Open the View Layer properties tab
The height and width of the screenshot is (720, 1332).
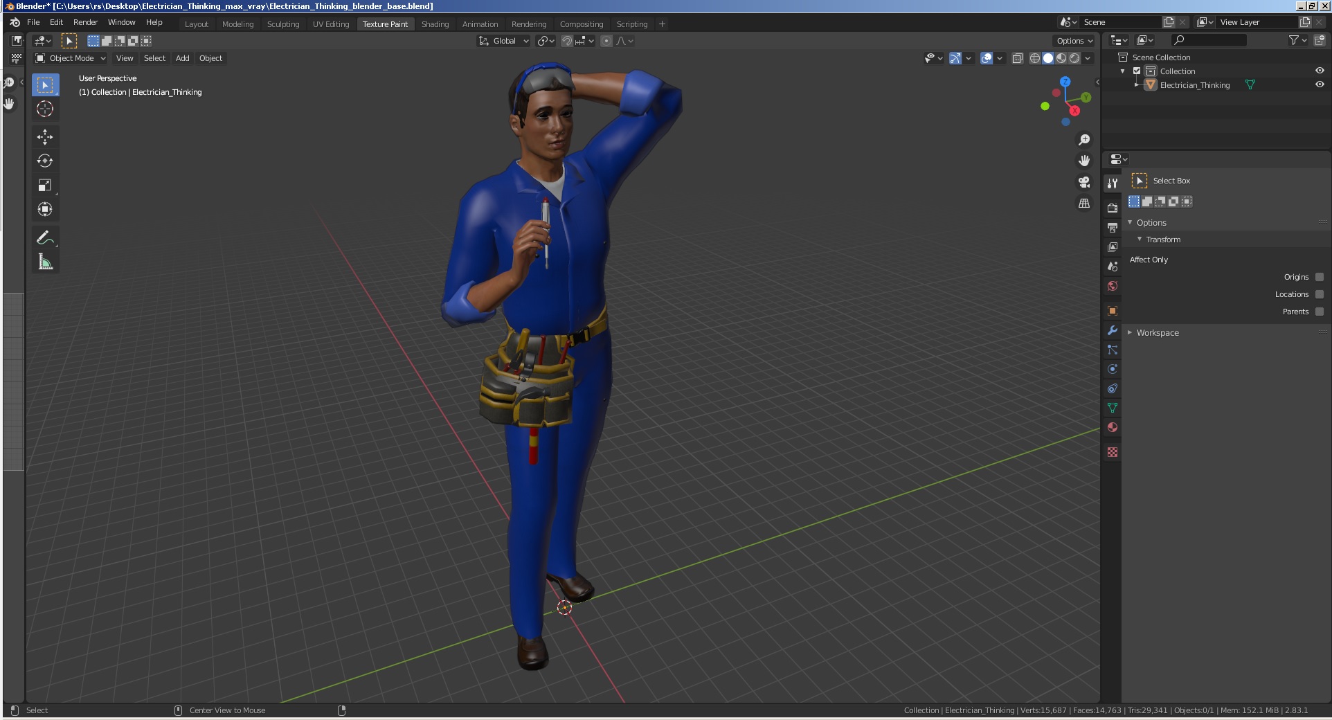(1113, 246)
